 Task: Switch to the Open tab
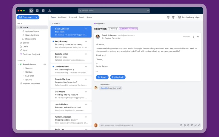(53, 17)
